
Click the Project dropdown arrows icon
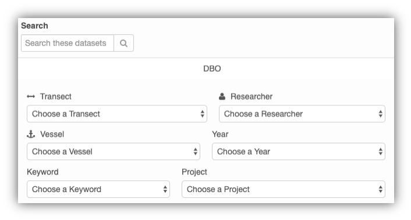[x=380, y=189]
